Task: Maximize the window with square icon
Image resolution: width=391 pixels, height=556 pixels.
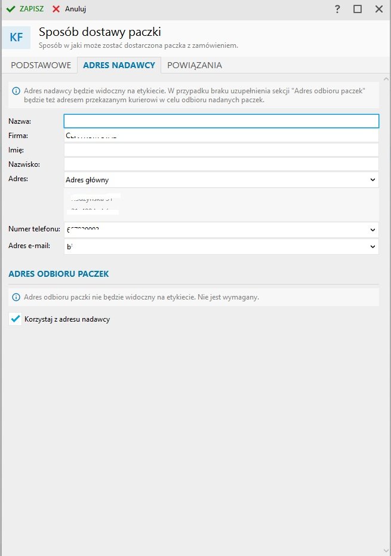Action: [x=358, y=9]
